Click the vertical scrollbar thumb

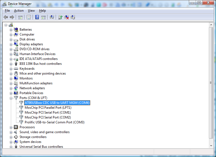[x=211, y=83]
